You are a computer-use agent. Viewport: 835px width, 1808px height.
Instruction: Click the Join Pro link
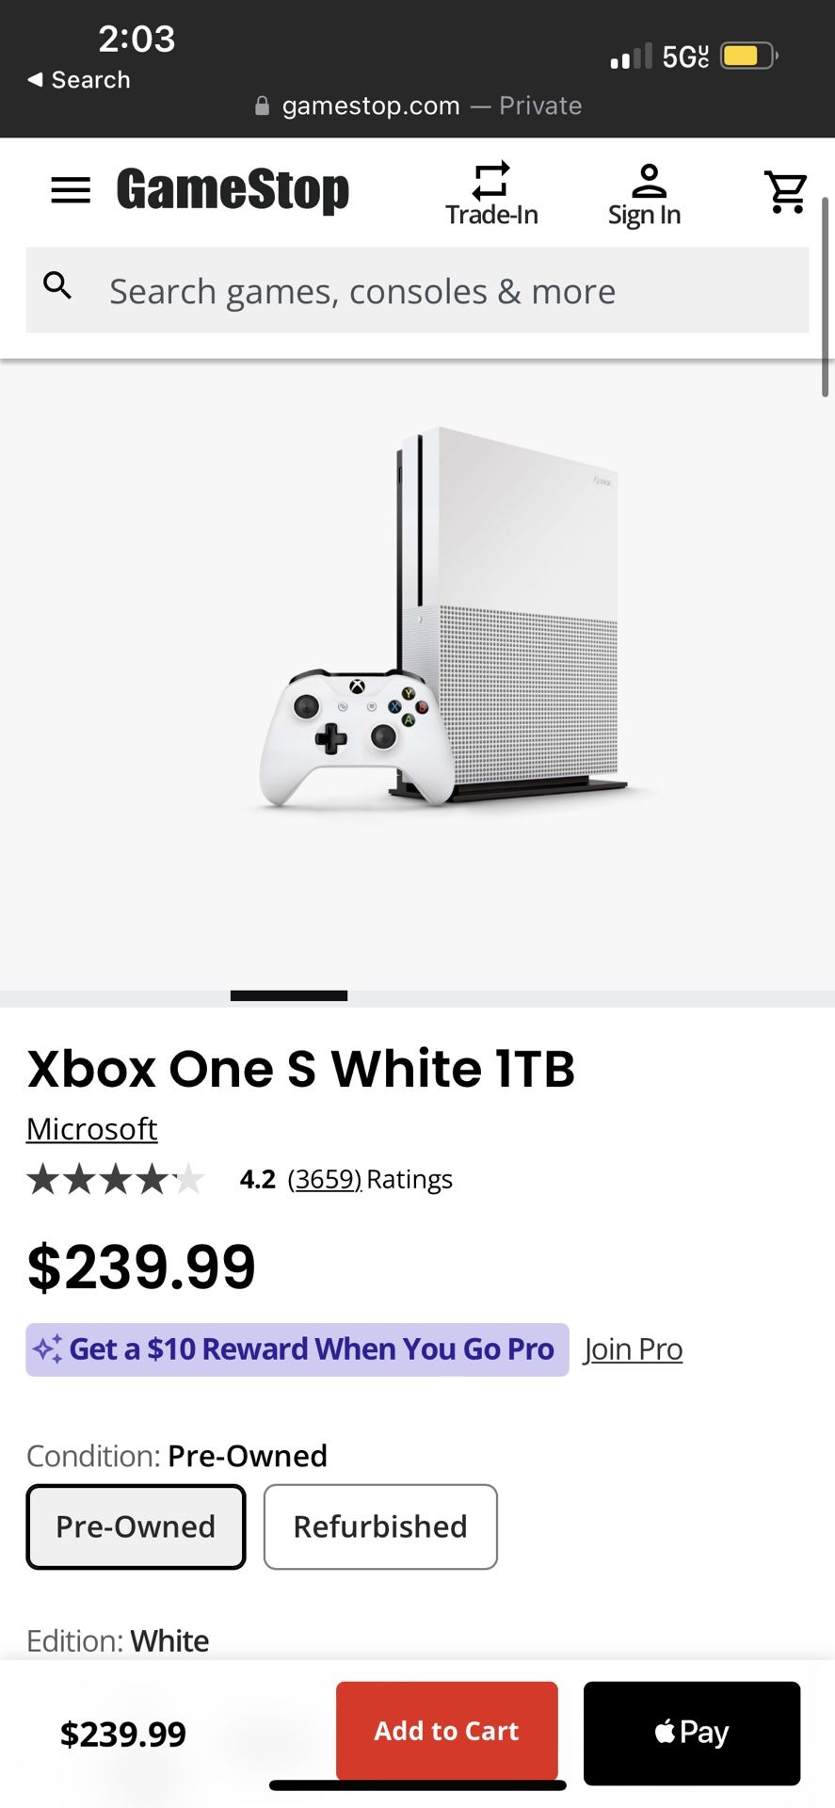point(633,1348)
